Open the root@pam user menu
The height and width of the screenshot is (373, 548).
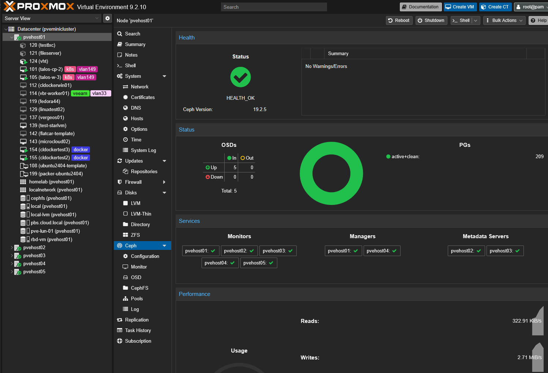click(x=531, y=7)
